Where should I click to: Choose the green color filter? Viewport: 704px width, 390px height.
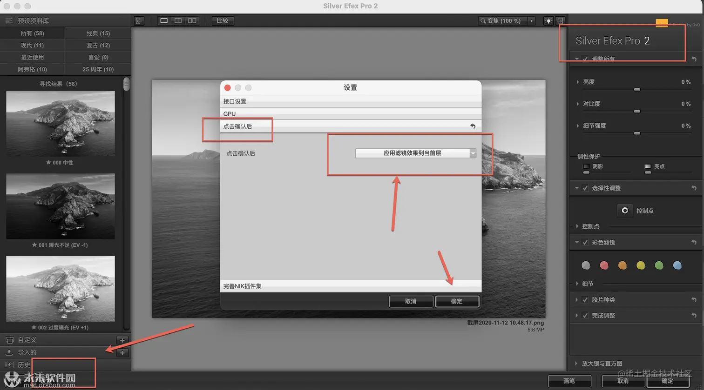pyautogui.click(x=659, y=265)
